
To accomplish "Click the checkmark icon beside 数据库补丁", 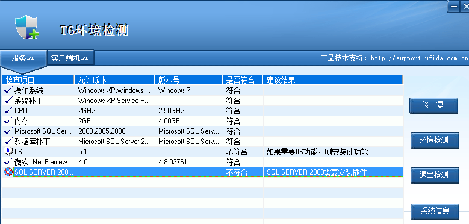I will point(8,141).
